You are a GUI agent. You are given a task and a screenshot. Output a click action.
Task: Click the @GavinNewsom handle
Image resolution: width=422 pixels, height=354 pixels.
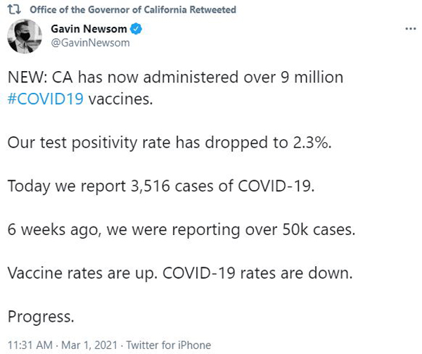click(90, 43)
